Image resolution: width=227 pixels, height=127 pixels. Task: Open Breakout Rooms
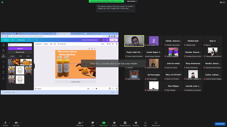point(125,123)
